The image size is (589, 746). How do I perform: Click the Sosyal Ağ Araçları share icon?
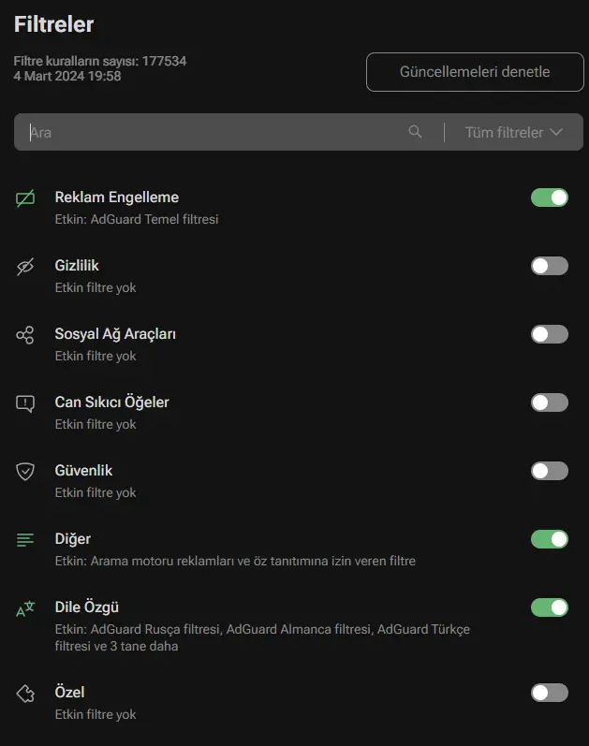coord(25,335)
